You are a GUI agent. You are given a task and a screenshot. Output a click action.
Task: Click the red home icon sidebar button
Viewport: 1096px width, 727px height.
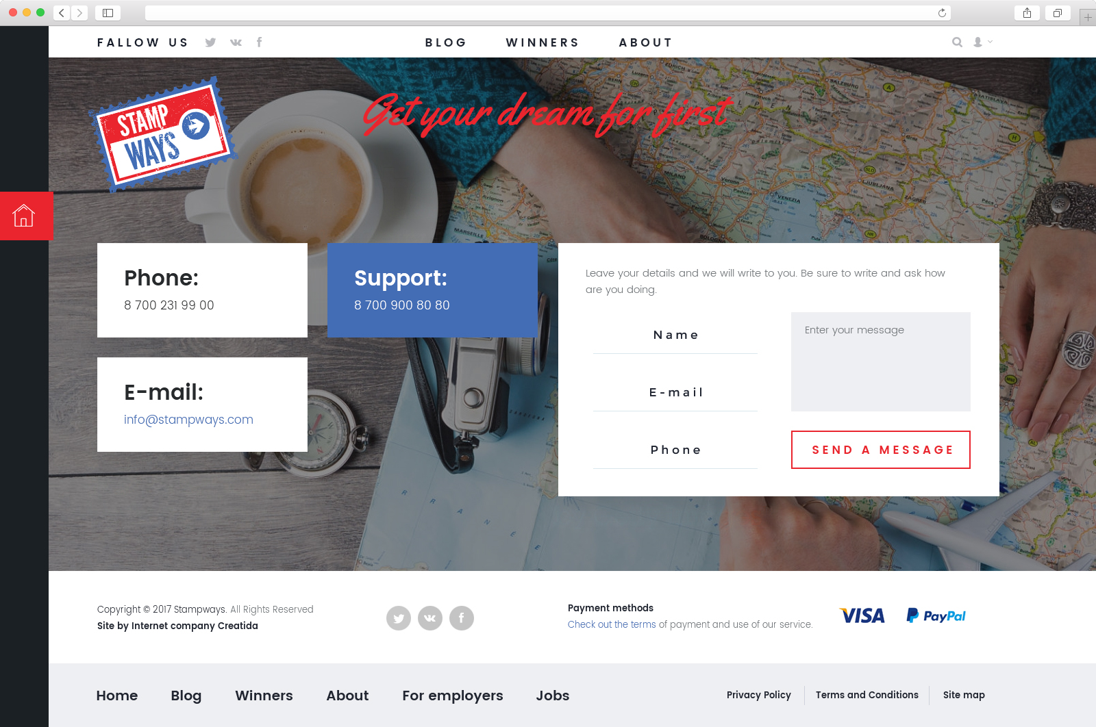pyautogui.click(x=26, y=216)
